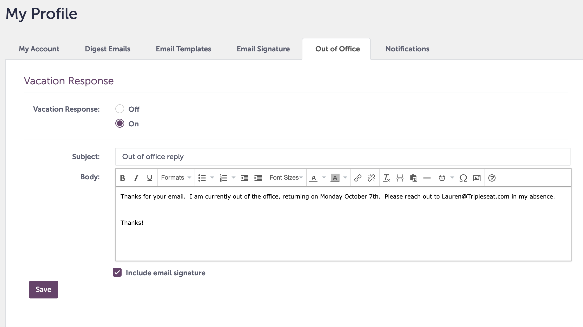583x327 pixels.
Task: Open the Digest Emails tab
Action: click(108, 49)
